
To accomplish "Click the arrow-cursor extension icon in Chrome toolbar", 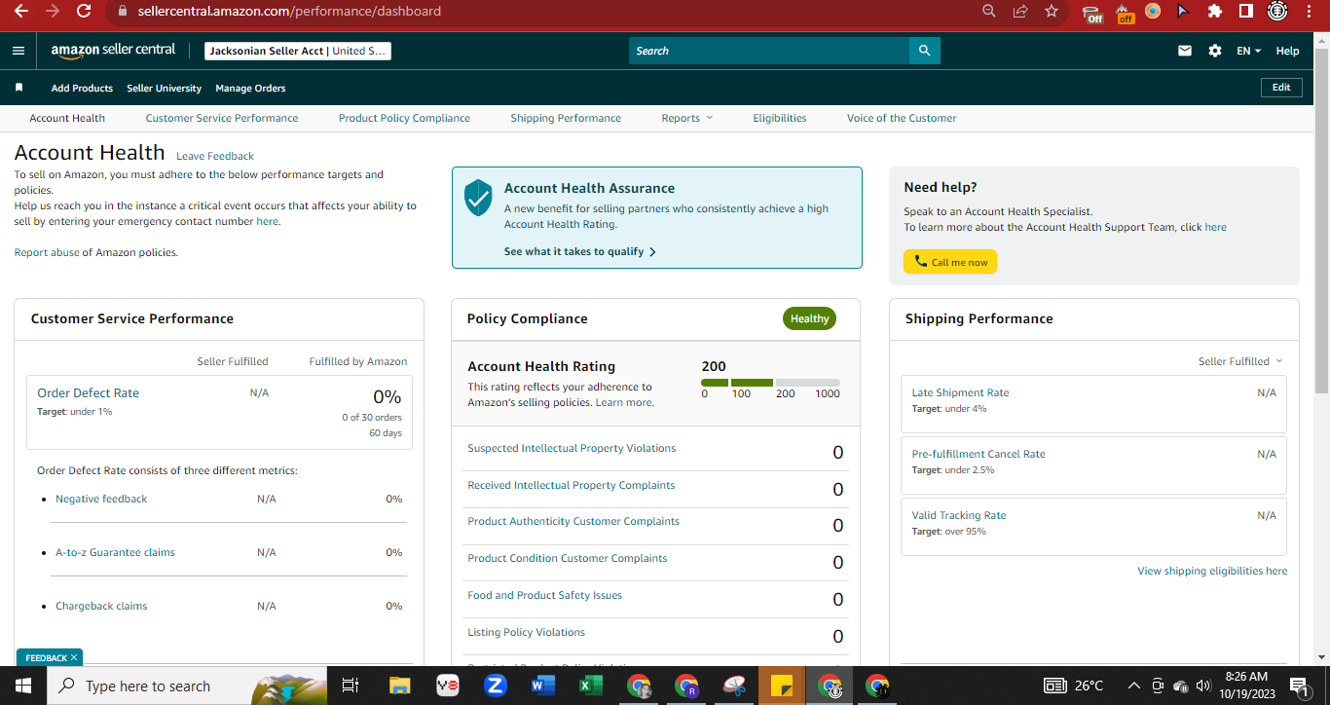I will click(x=1183, y=12).
